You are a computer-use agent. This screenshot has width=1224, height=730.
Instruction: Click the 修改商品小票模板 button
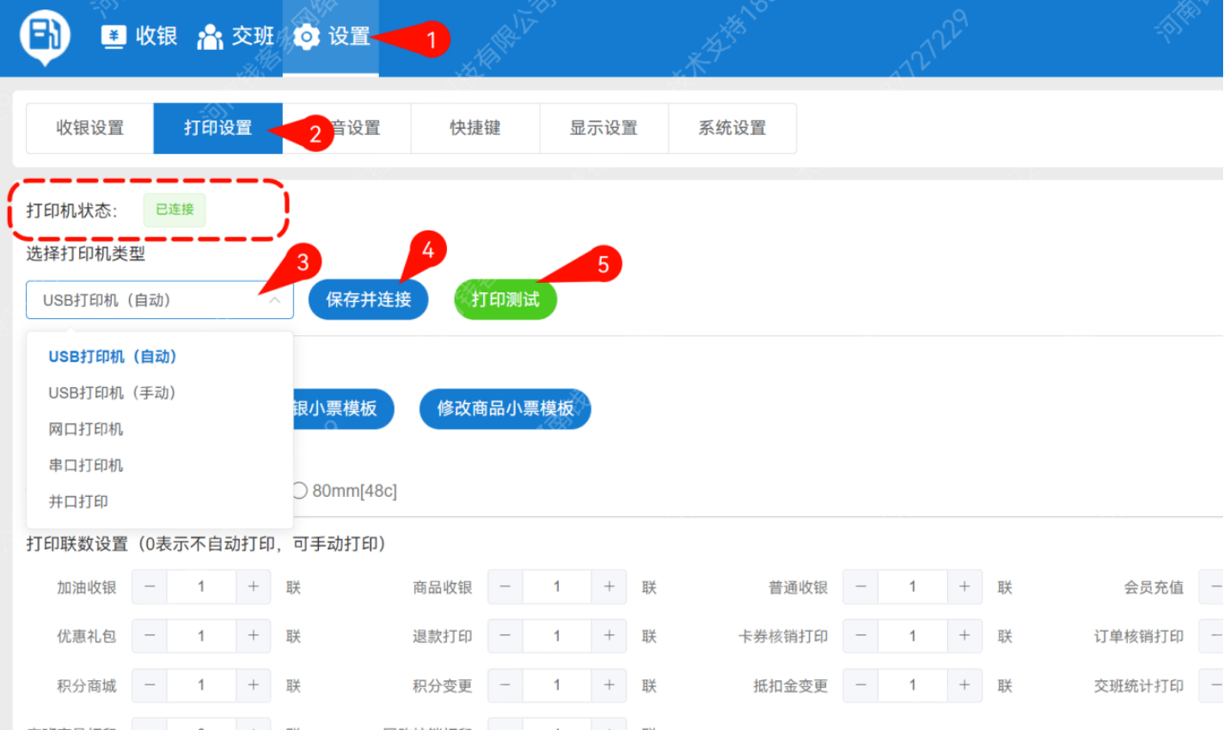tap(505, 408)
